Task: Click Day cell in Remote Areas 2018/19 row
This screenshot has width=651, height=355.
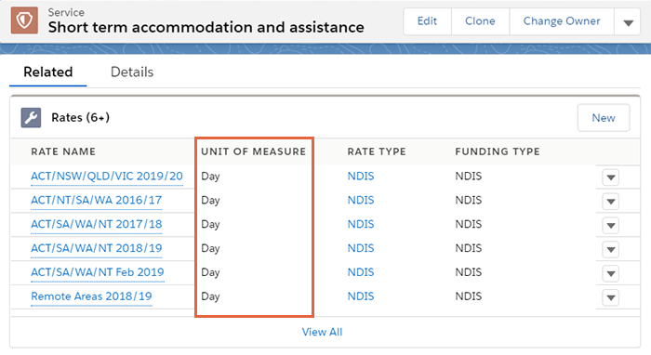Action: tap(210, 297)
